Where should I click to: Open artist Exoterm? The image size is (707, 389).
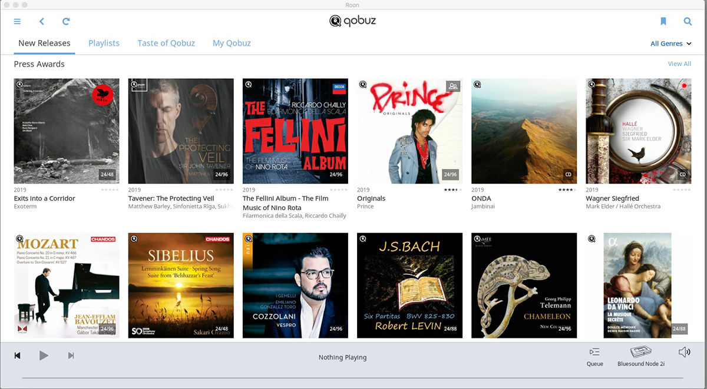(25, 207)
